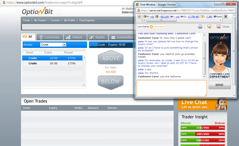The image size is (239, 146).
Task: Switch to the Stocks tab
Action: pyautogui.click(x=98, y=37)
